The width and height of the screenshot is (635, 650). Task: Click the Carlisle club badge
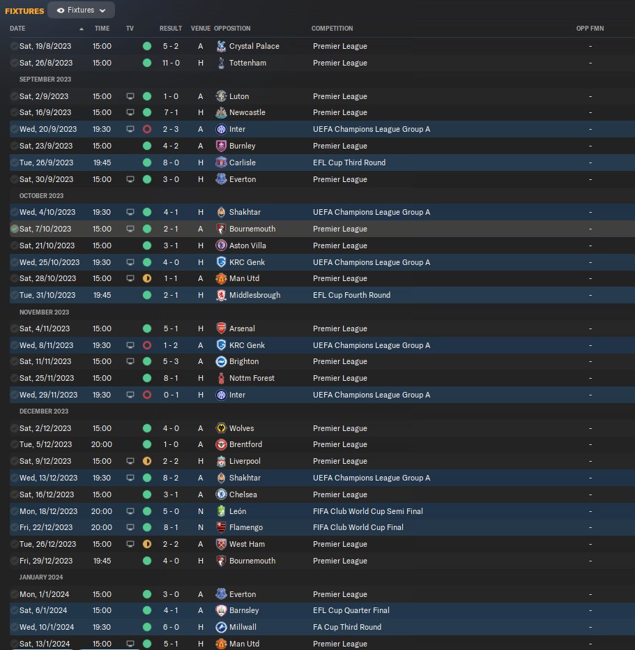coord(221,162)
